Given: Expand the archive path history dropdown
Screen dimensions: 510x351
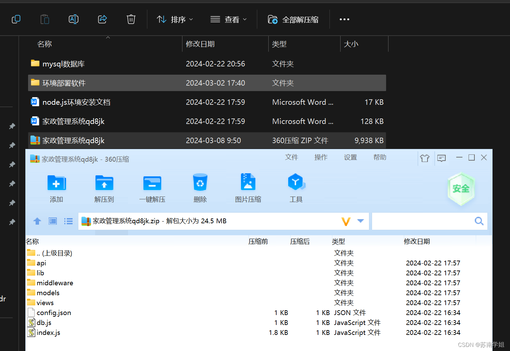Looking at the screenshot, I should pos(360,221).
